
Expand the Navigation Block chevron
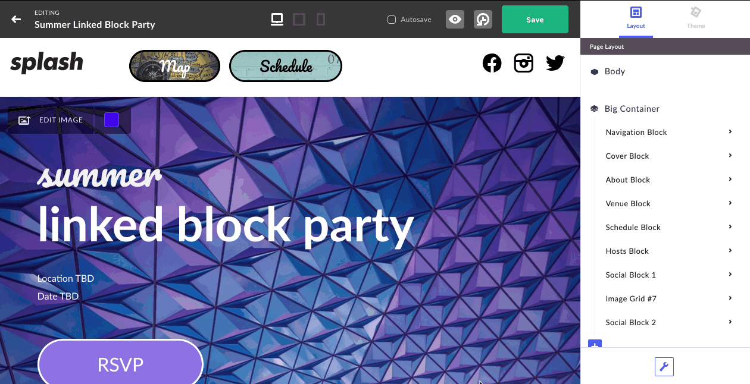[730, 132]
